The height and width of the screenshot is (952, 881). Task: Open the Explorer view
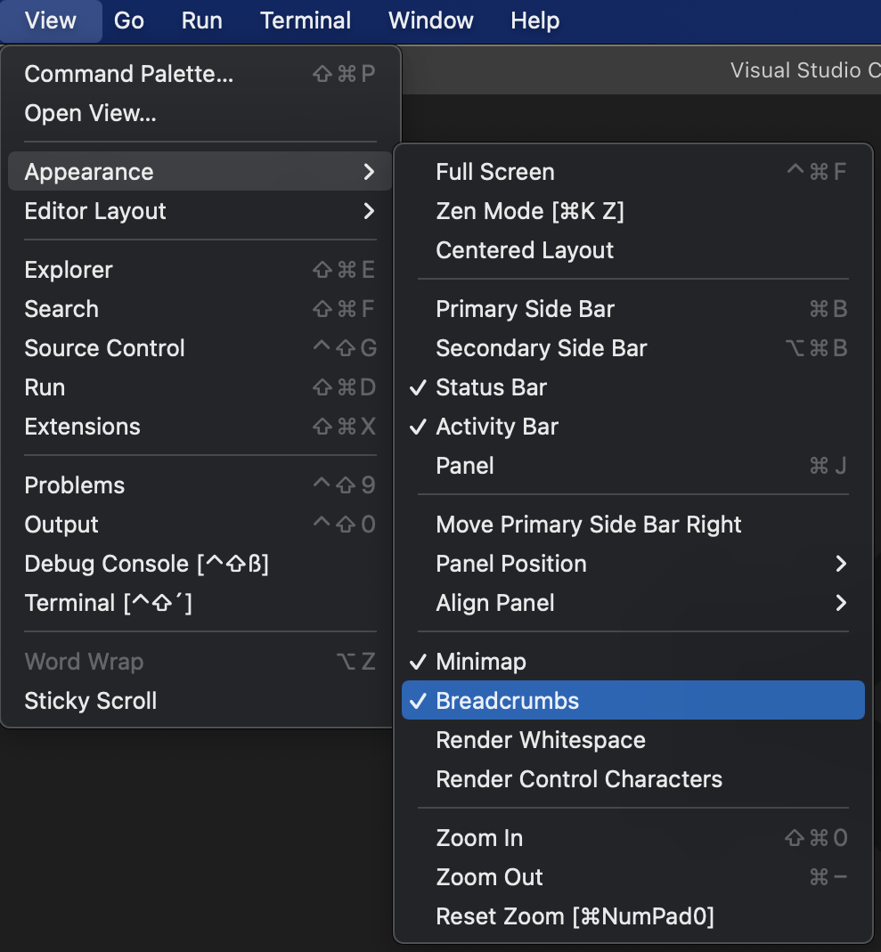click(68, 269)
